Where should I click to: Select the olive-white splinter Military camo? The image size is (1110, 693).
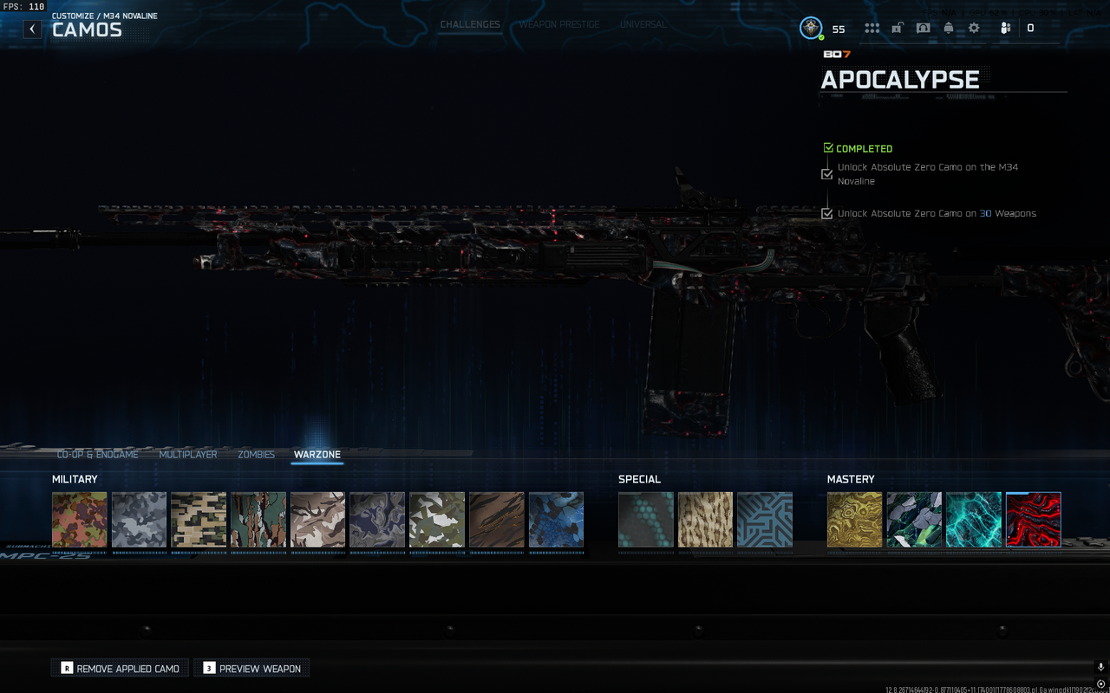click(x=437, y=520)
